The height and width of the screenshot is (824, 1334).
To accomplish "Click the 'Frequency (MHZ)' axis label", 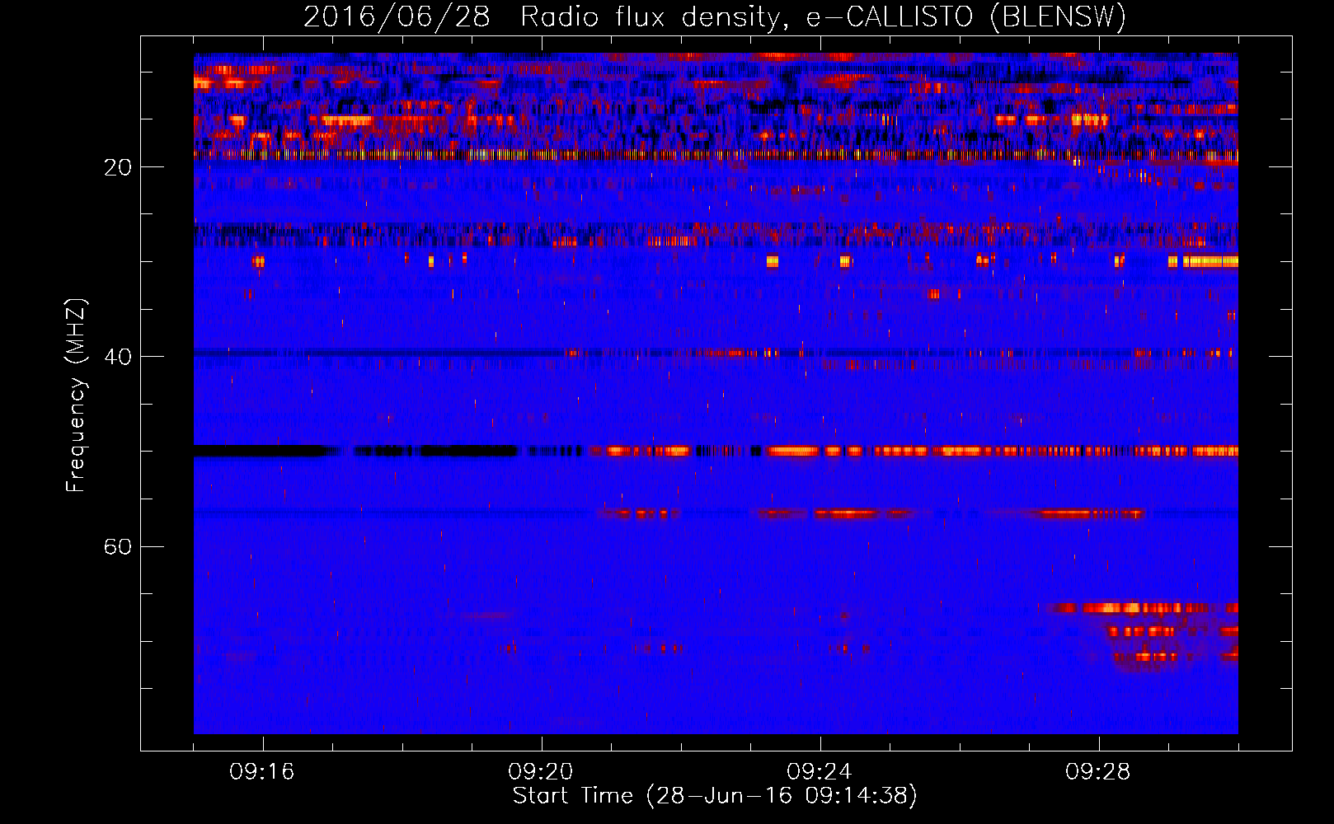I will [76, 396].
